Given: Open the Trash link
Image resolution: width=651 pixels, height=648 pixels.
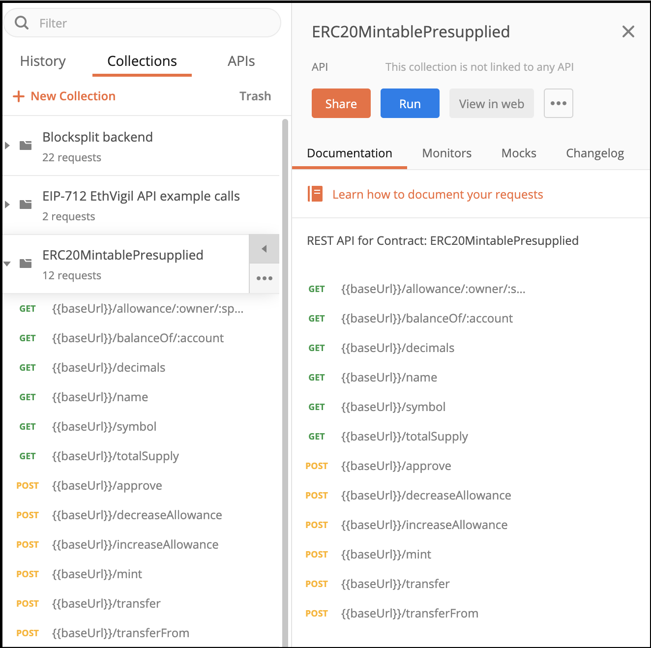Looking at the screenshot, I should click(255, 96).
